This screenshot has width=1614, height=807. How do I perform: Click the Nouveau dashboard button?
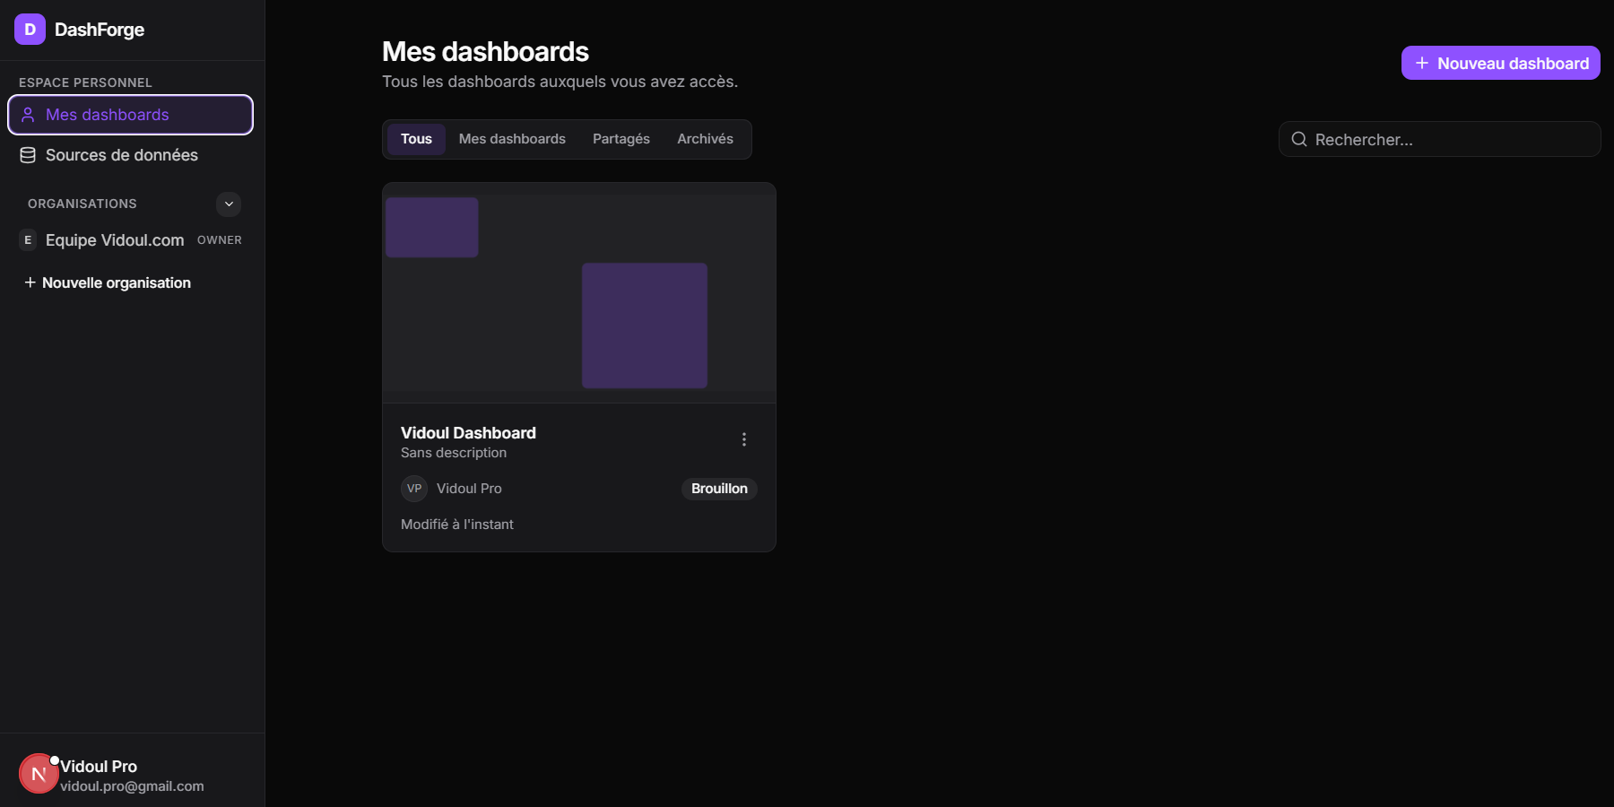1500,63
